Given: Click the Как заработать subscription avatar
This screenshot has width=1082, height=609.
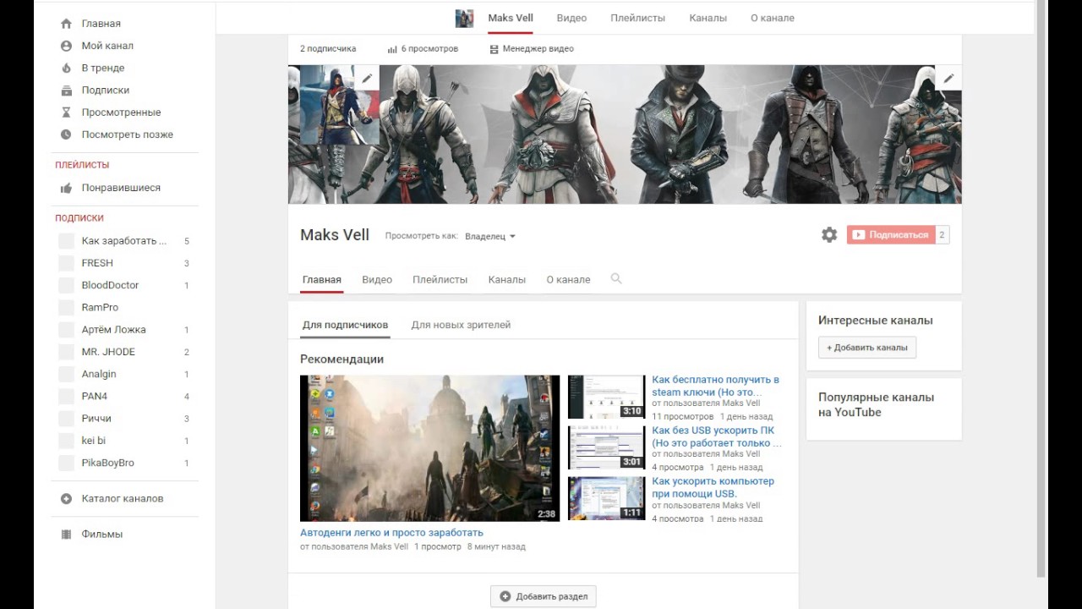Looking at the screenshot, I should tap(66, 241).
